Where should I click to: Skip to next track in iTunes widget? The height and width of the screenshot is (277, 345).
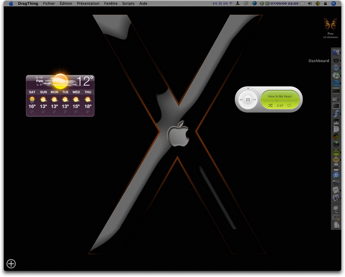click(x=255, y=100)
